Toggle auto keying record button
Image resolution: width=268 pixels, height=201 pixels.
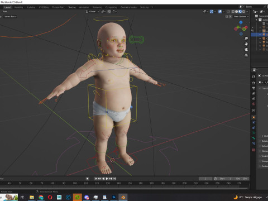point(87,179)
